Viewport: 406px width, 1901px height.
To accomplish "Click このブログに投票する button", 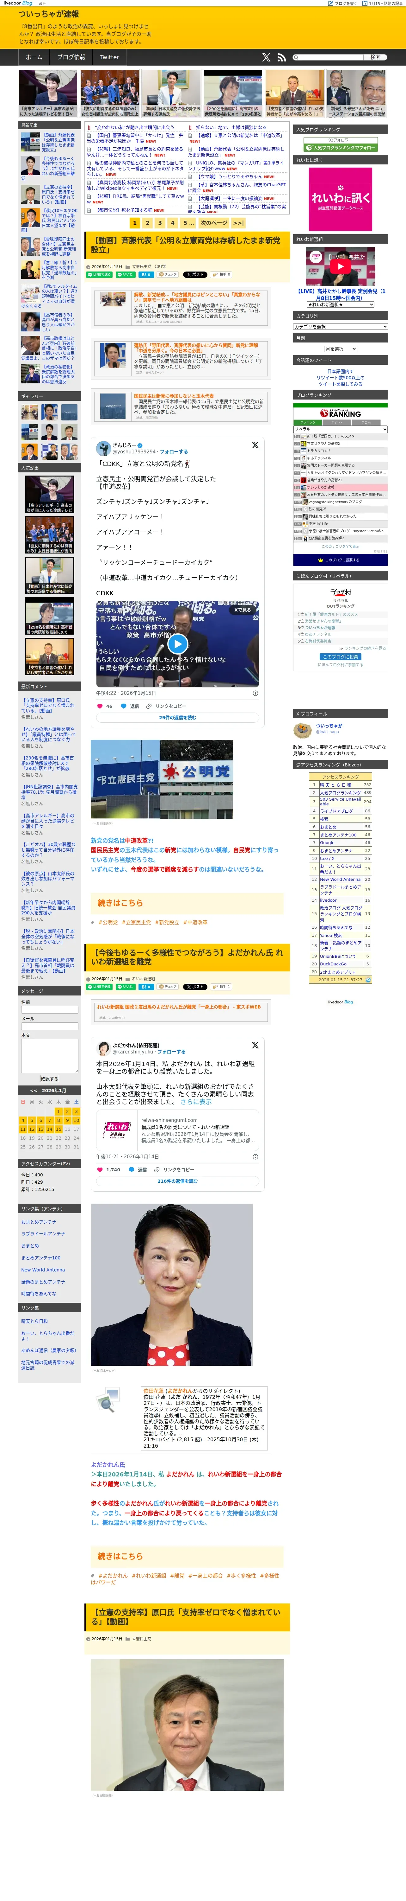I will click(x=341, y=560).
